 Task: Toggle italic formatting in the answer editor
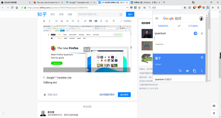[x=49, y=21]
